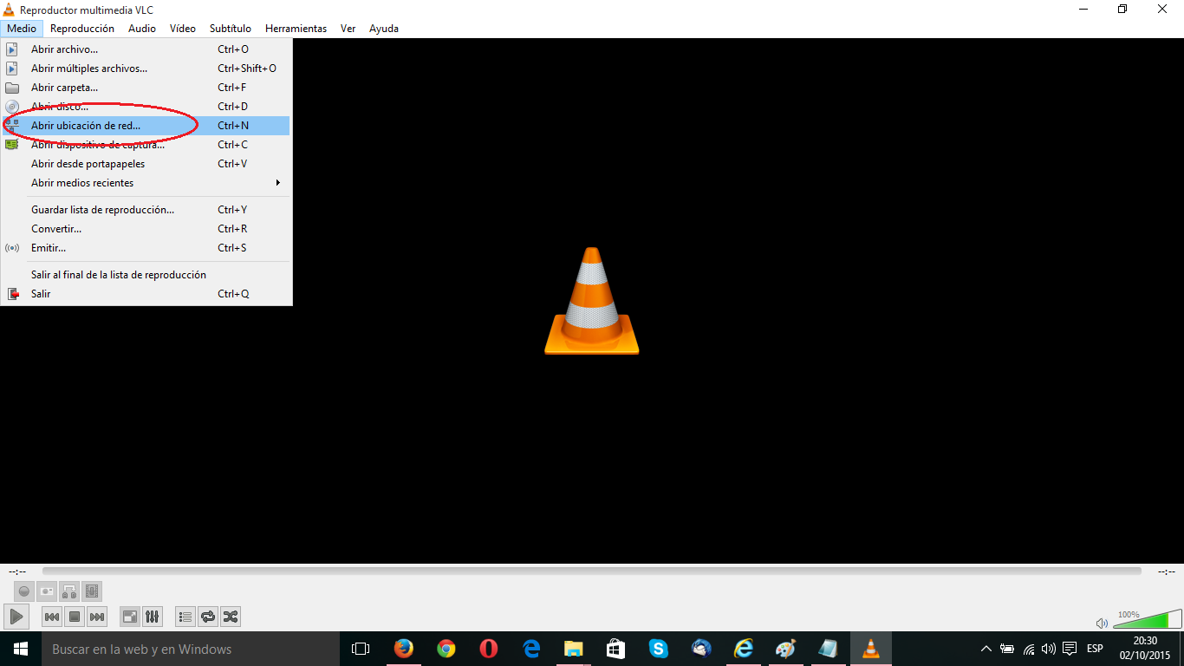Start playback with the Play button
This screenshot has width=1184, height=666.
tap(16, 617)
